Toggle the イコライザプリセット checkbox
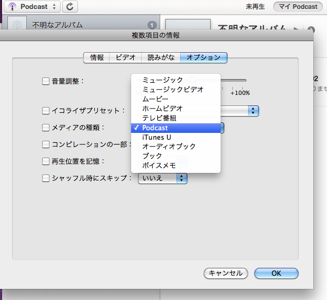Image resolution: width=327 pixels, height=300 pixels. (46, 111)
